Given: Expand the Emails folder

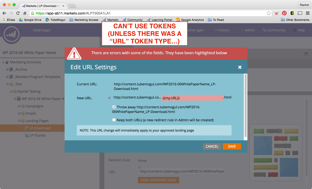Looking at the screenshot, I should pos(19,113).
